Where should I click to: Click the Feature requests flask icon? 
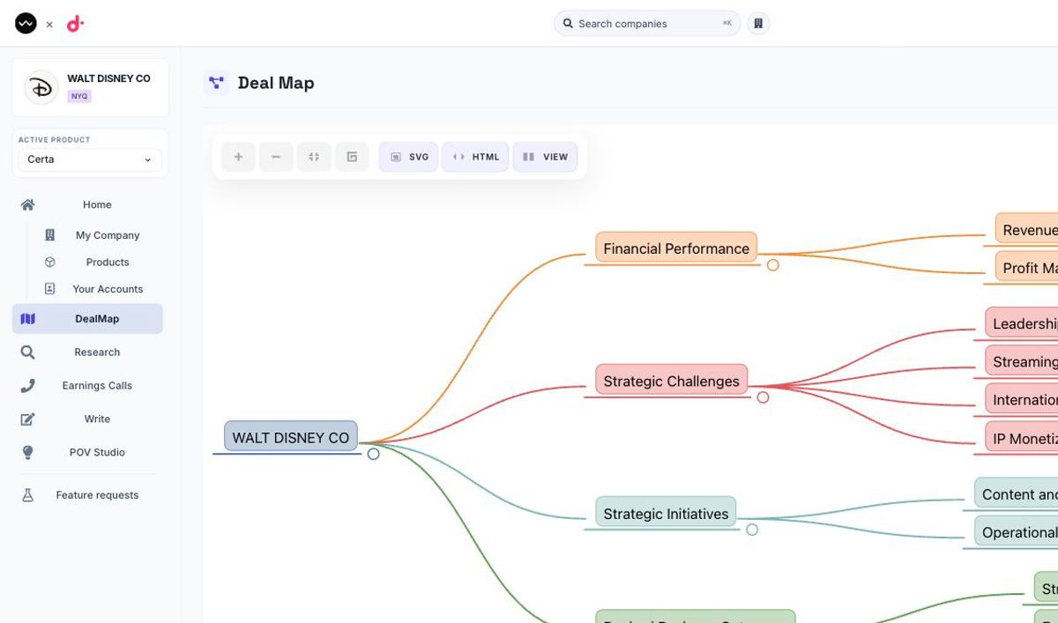pos(27,495)
